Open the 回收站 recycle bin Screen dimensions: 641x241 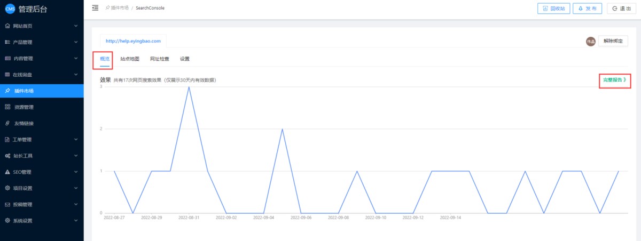[x=553, y=9]
